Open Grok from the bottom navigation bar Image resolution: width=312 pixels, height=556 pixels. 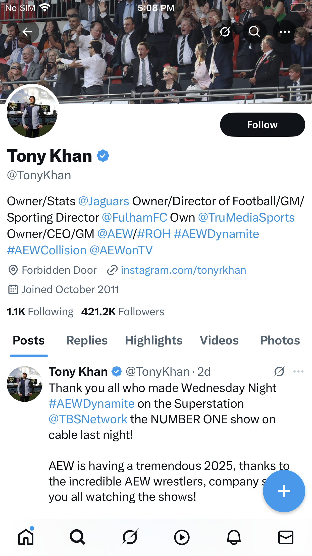pyautogui.click(x=130, y=537)
